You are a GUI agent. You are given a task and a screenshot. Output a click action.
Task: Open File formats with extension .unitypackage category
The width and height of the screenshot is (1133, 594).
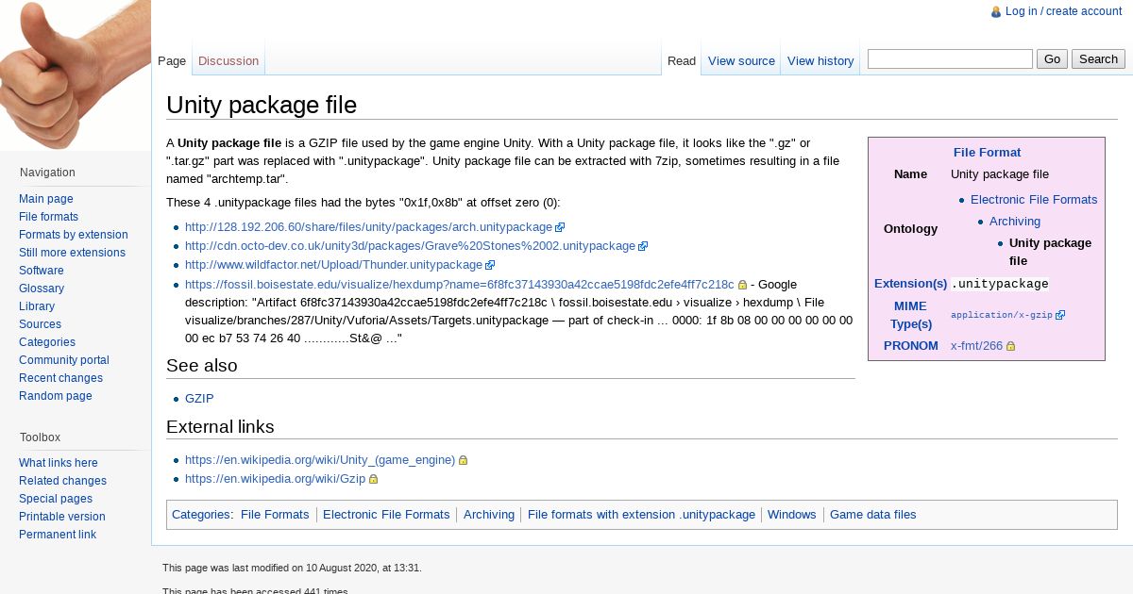tap(641, 515)
